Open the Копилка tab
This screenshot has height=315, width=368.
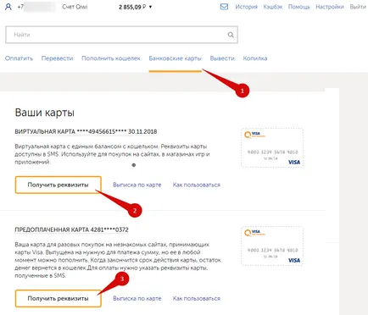point(255,58)
